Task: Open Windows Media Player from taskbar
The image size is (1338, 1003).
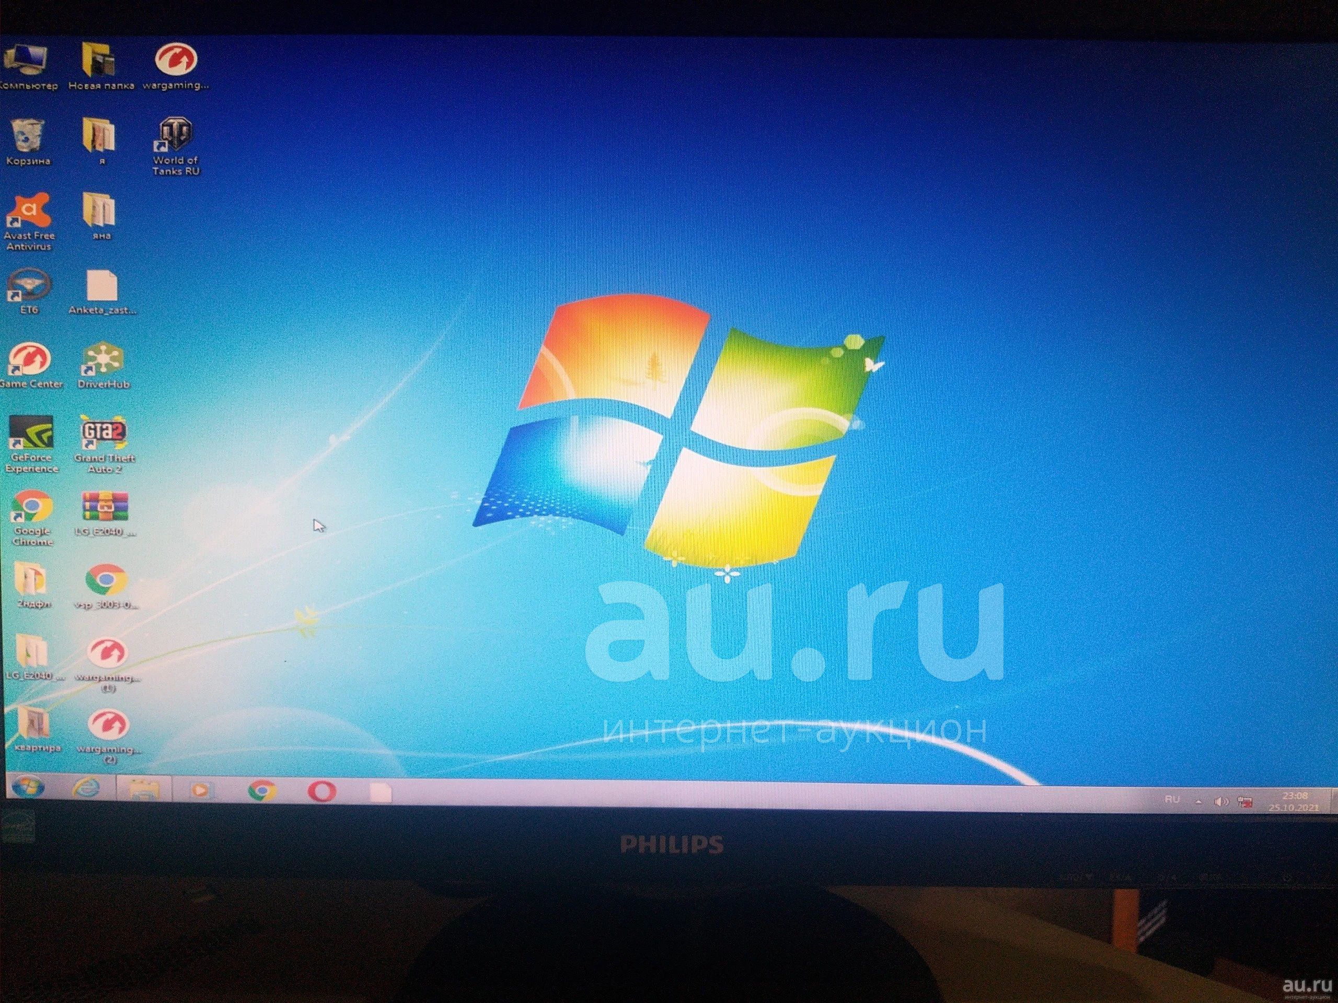Action: (x=201, y=789)
